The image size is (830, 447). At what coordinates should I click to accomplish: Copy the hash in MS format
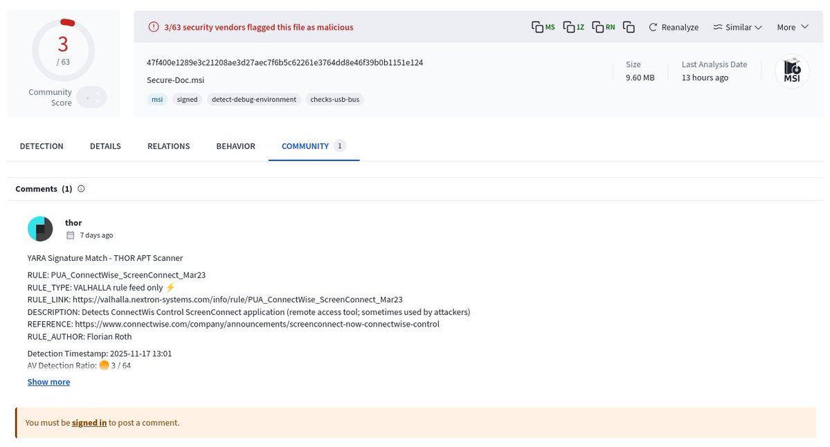[543, 26]
